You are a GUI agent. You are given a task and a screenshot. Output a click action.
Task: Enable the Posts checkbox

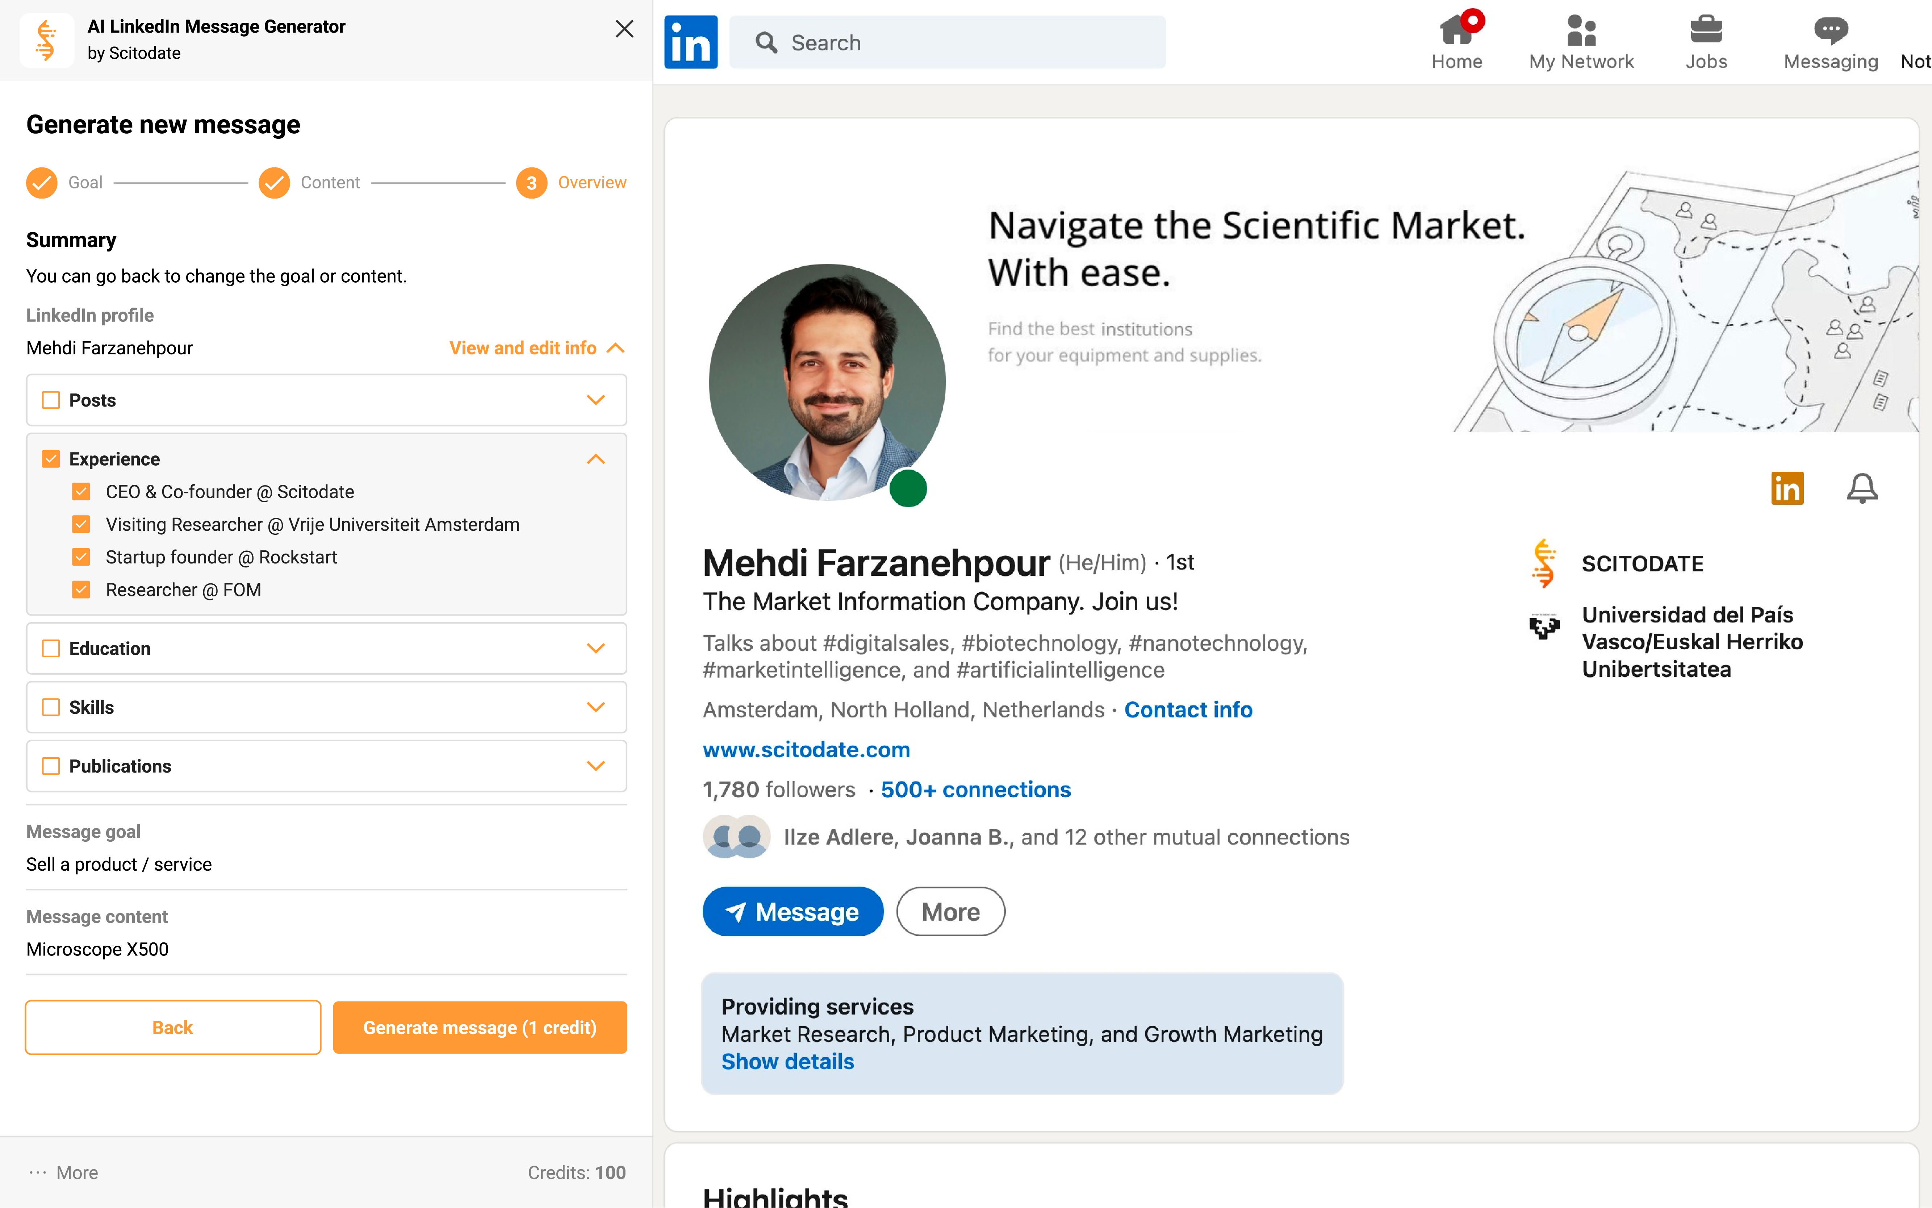pos(51,400)
